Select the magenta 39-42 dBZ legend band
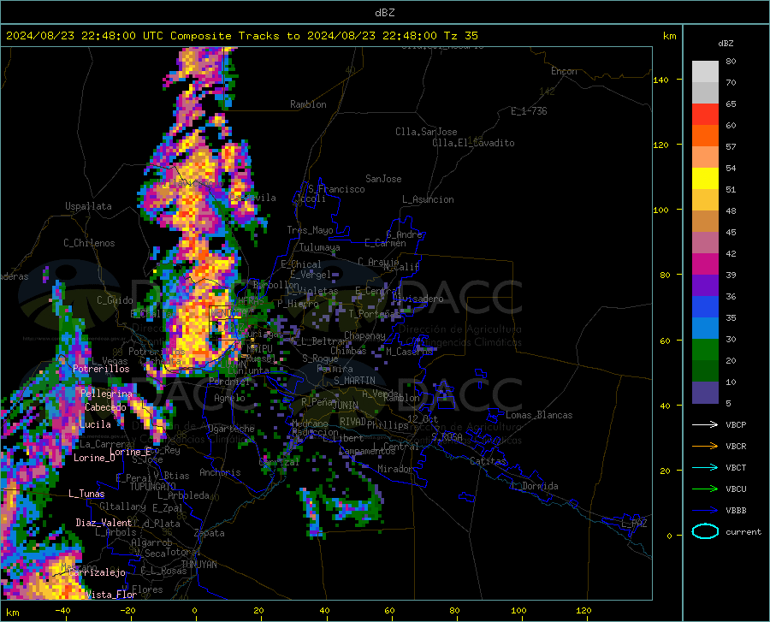 click(x=705, y=264)
